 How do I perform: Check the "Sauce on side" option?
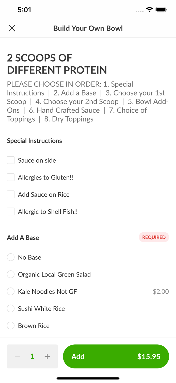click(10, 160)
